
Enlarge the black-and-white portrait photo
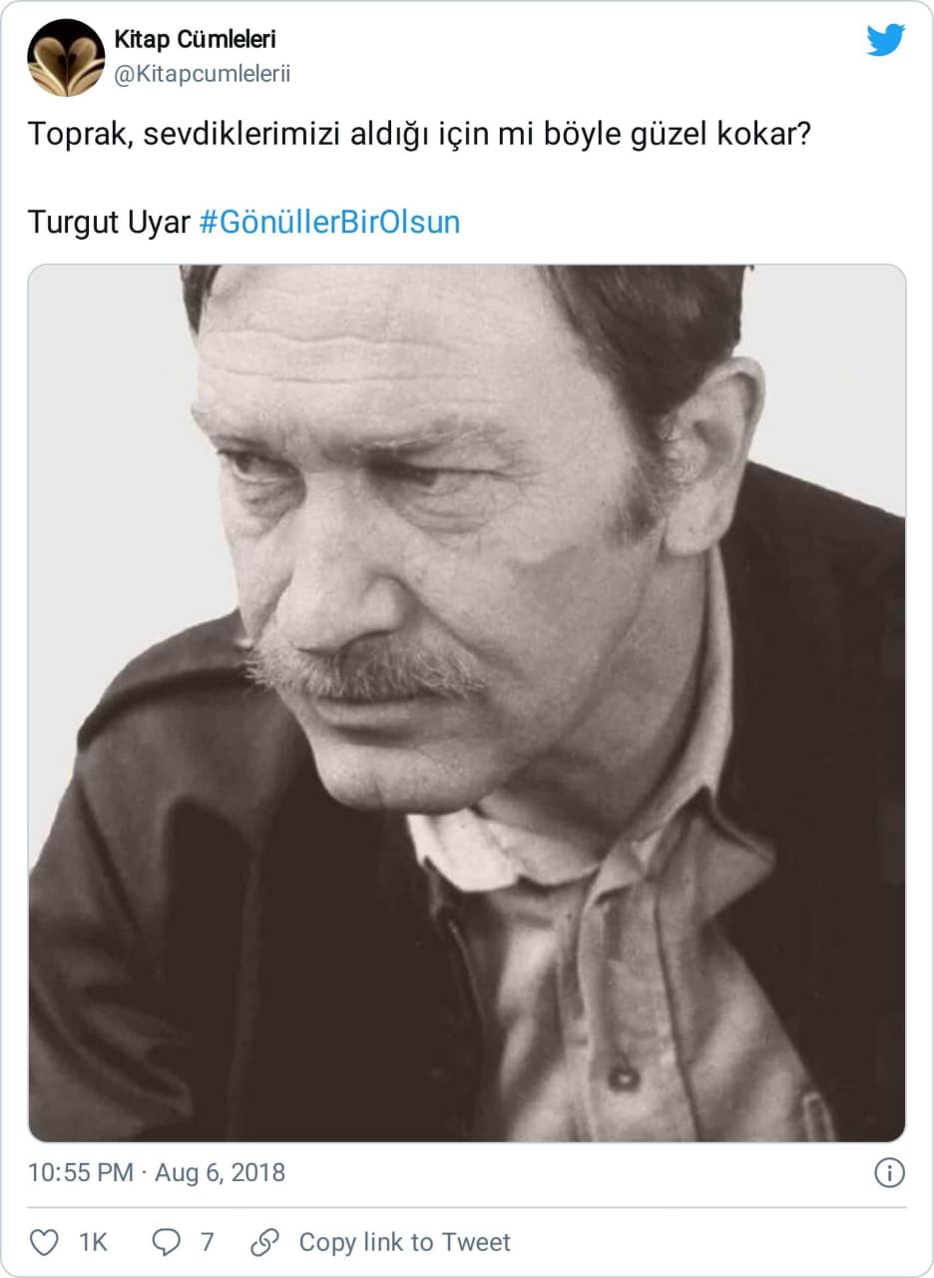tap(467, 703)
